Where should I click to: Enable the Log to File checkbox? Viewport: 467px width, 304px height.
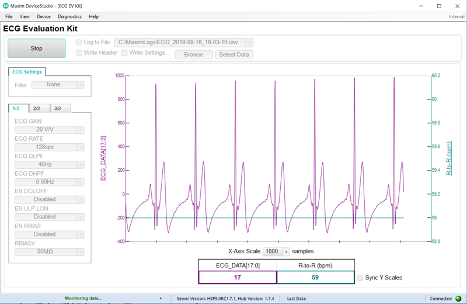(79, 43)
